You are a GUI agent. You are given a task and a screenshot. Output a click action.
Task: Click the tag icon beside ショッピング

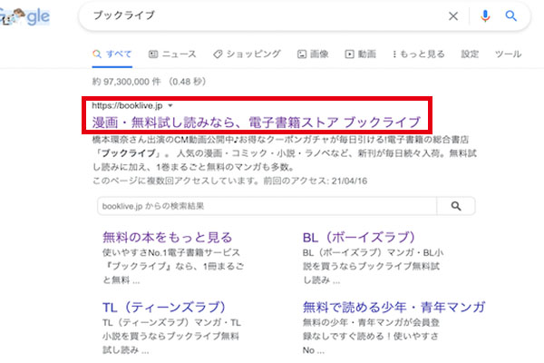tap(218, 54)
